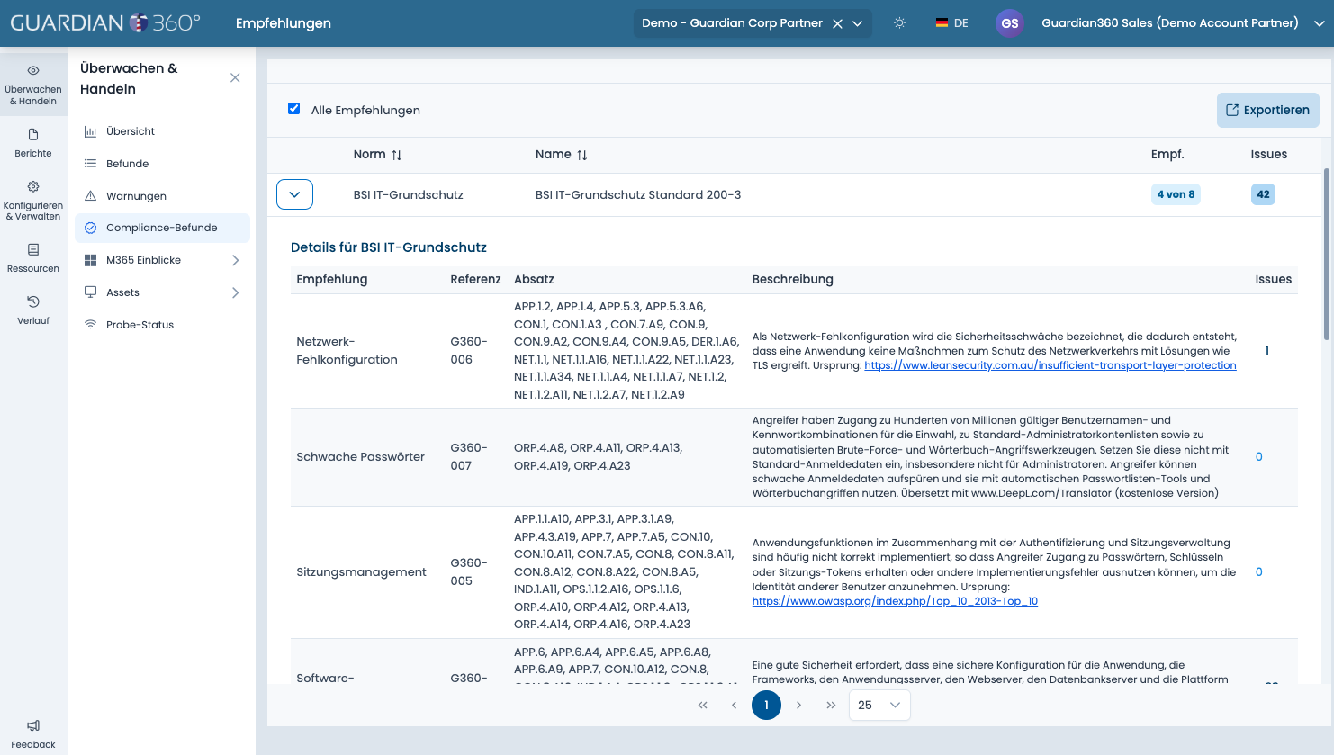The image size is (1334, 755).
Task: Clear the Demo - Guardian Corp Partner selection
Action: (837, 23)
